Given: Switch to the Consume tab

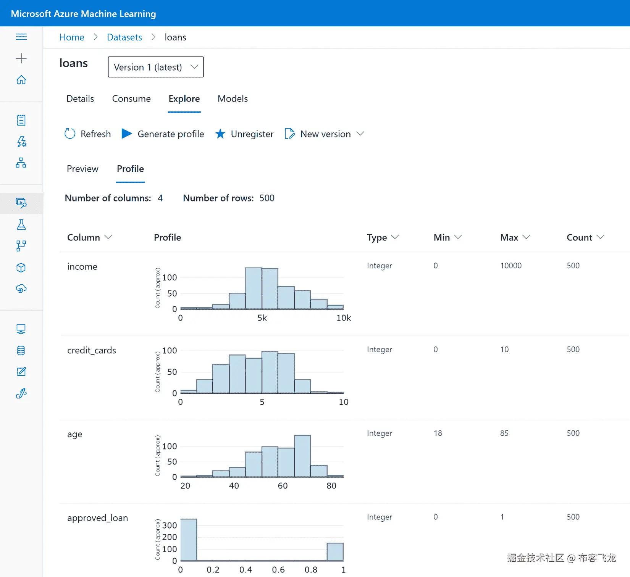Looking at the screenshot, I should pos(131,99).
